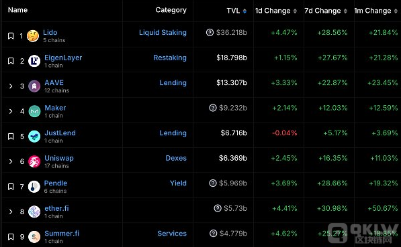
Task: Expand the Uniswap row chevron
Action: tap(11, 161)
